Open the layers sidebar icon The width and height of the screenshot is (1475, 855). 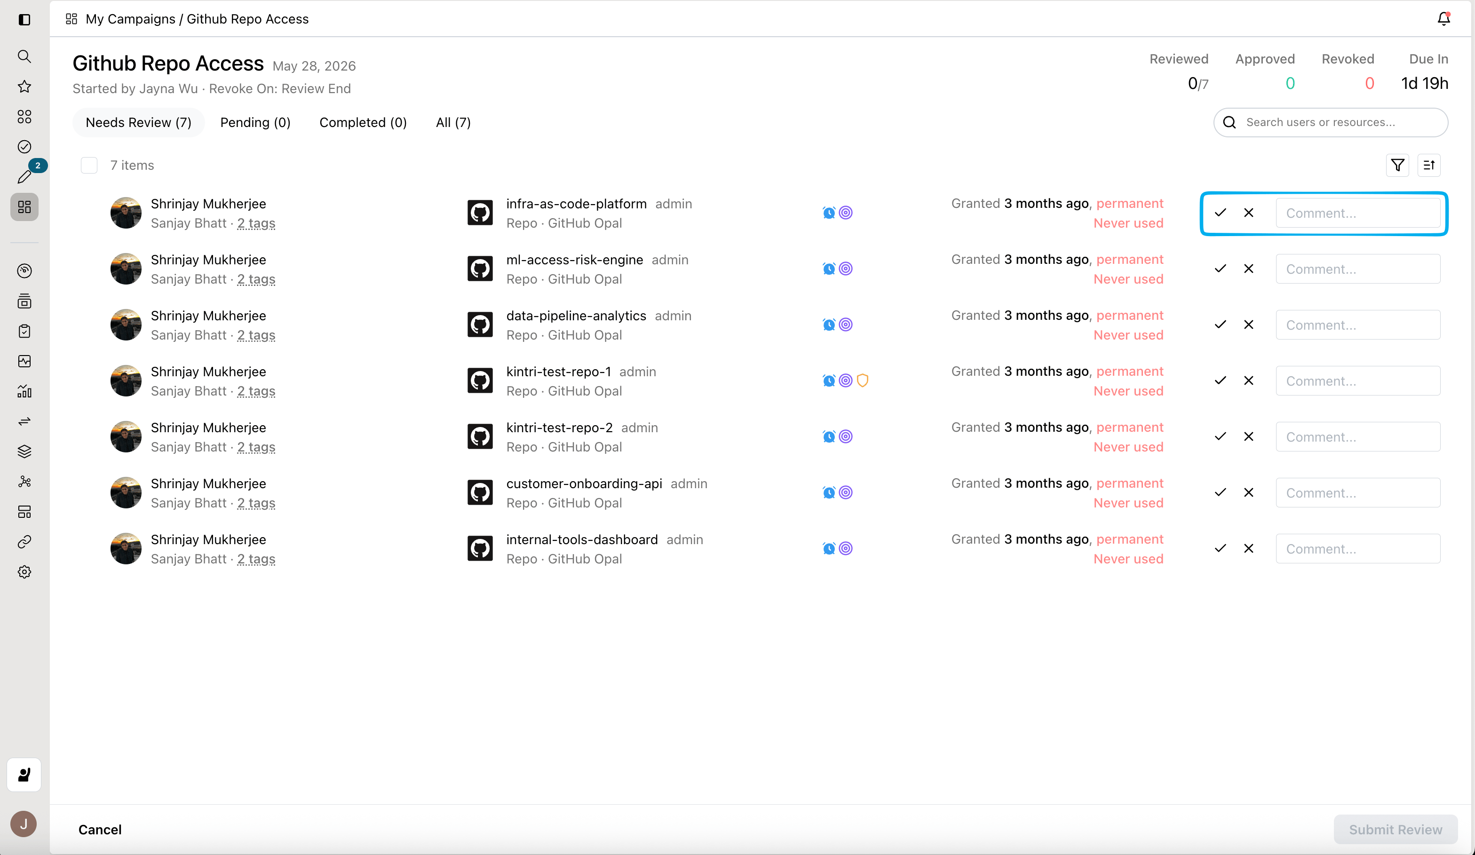[x=24, y=451]
